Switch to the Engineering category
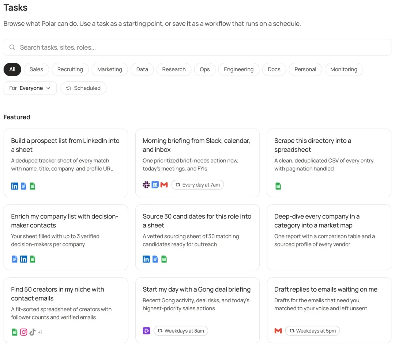The width and height of the screenshot is (395, 345). pyautogui.click(x=238, y=69)
